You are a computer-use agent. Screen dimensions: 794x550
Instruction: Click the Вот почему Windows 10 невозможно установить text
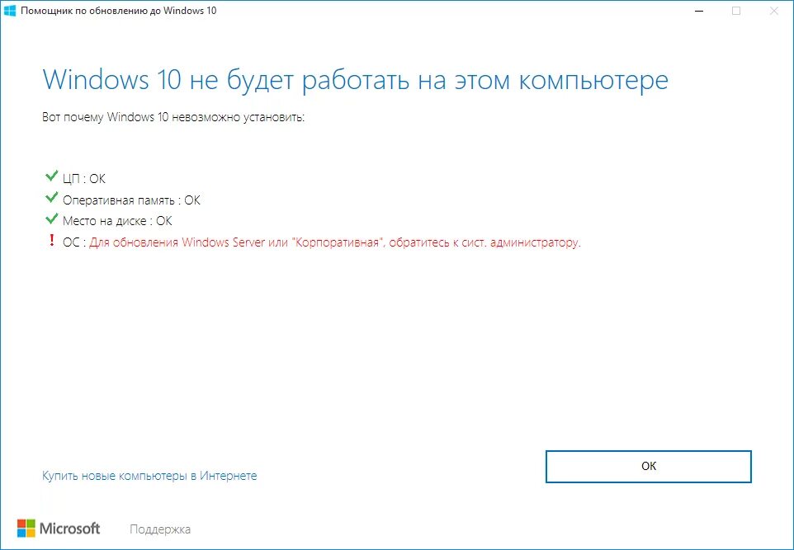(173, 117)
